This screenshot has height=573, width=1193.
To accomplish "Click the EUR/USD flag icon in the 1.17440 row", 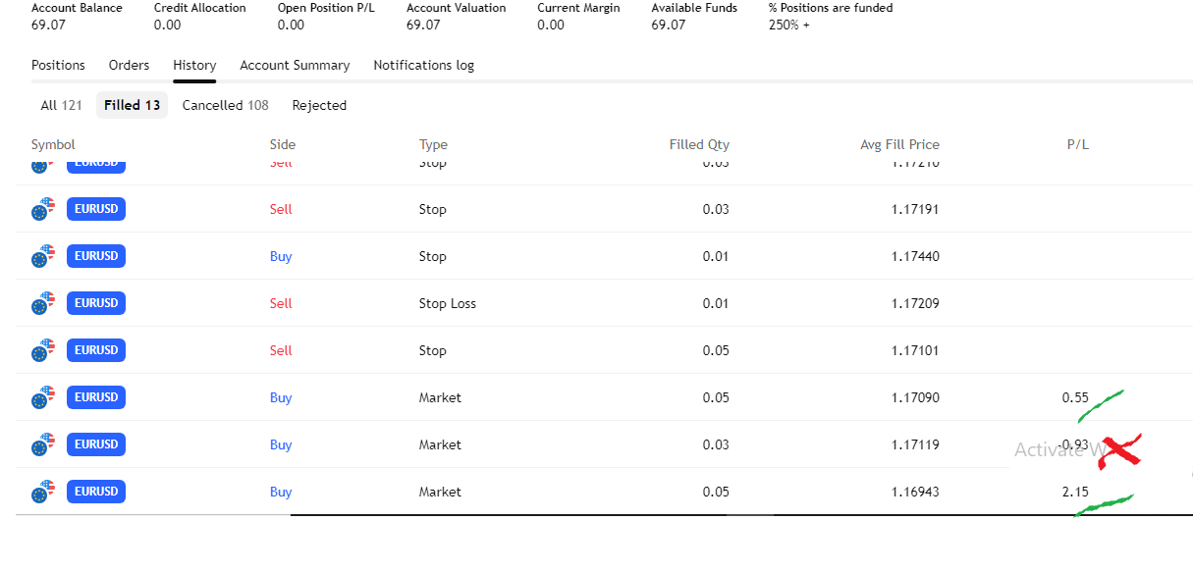I will click(42, 256).
